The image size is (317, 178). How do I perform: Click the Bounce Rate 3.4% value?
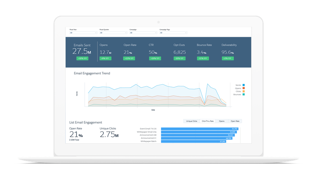202,52
